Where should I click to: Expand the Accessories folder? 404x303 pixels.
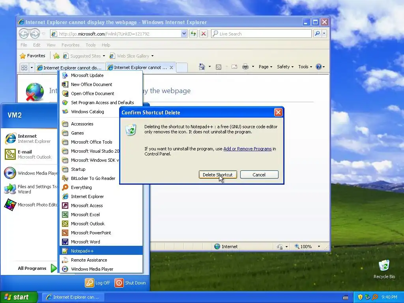[90, 124]
